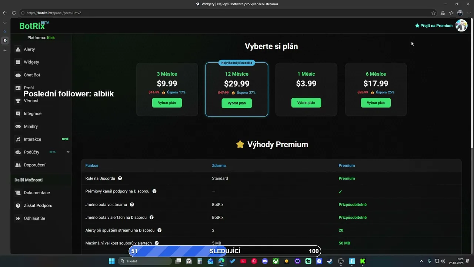This screenshot has height=267, width=474.
Task: Show help for Prémiový kanál podpory
Action: [154, 191]
